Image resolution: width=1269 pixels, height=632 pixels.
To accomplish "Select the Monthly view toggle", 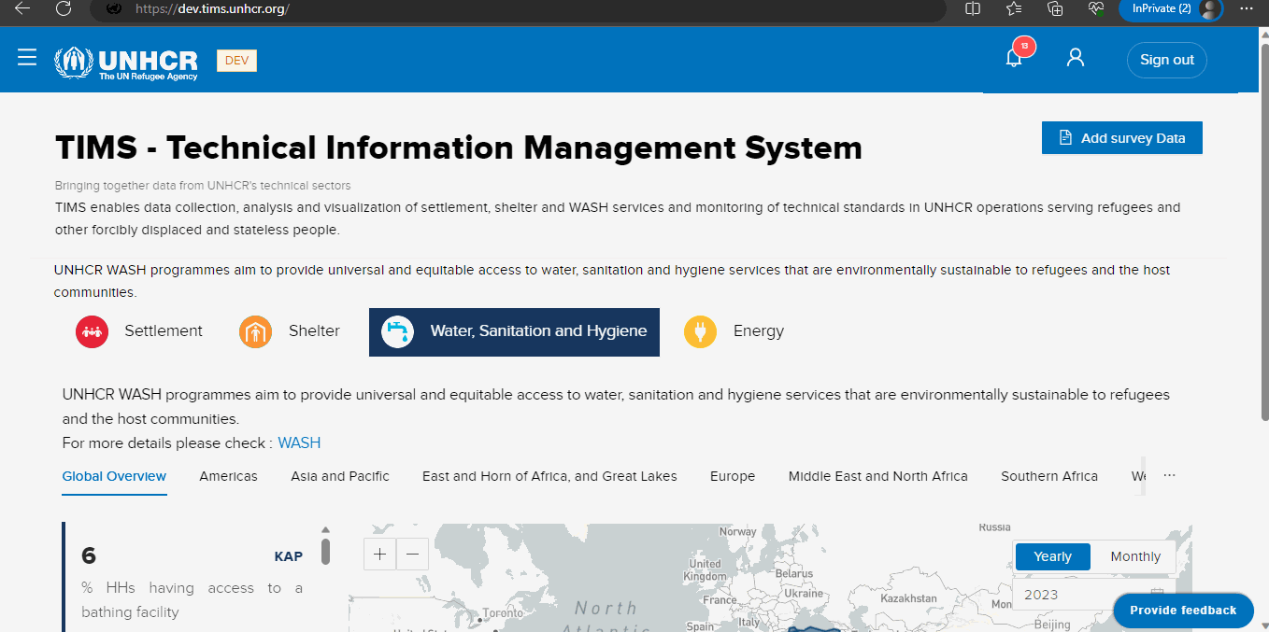I will click(x=1135, y=556).
